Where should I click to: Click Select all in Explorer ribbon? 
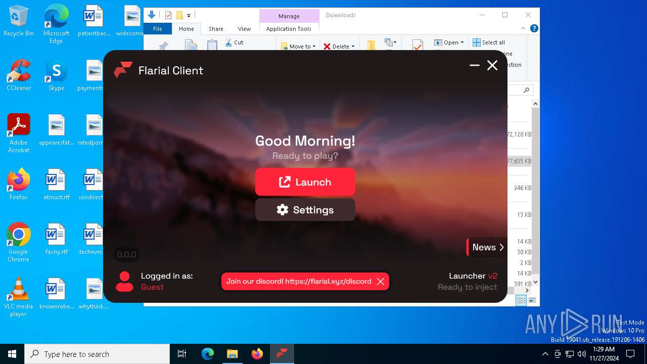pyautogui.click(x=489, y=42)
